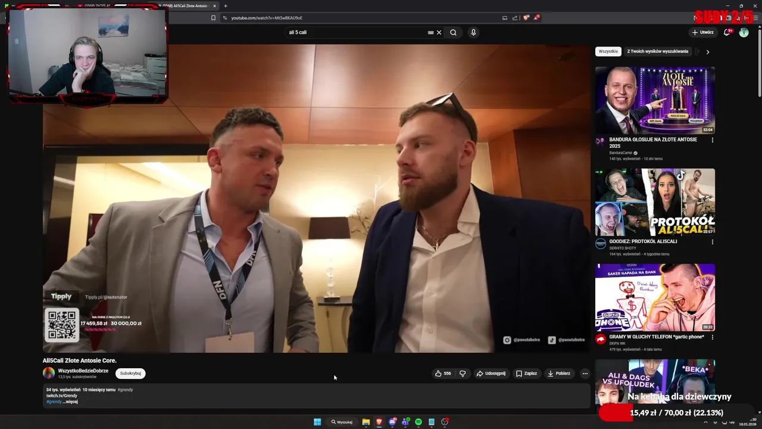Viewport: 762px width, 429px height.
Task: Close the Ali5Cali Złote Antosie tab
Action: 214,6
